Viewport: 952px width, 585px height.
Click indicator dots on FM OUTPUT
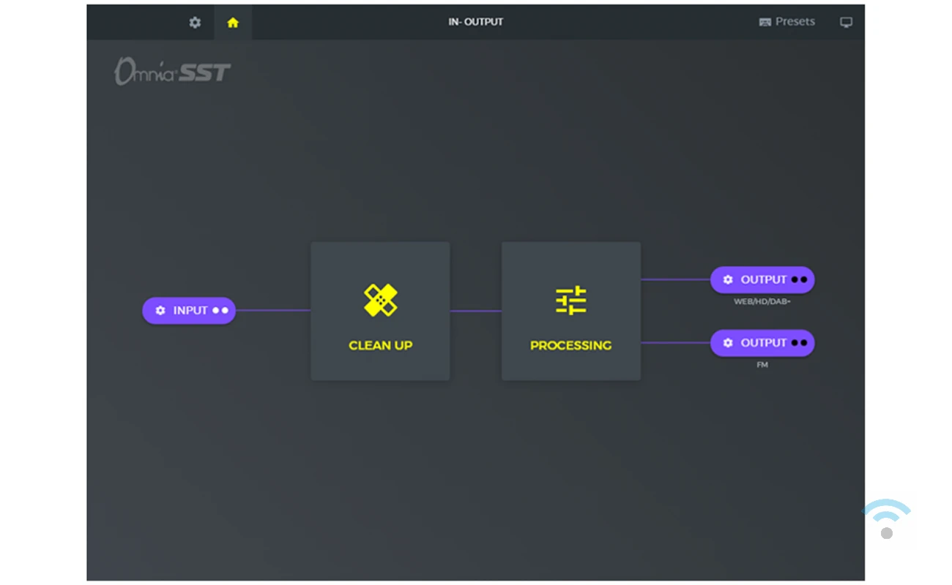[x=799, y=343]
